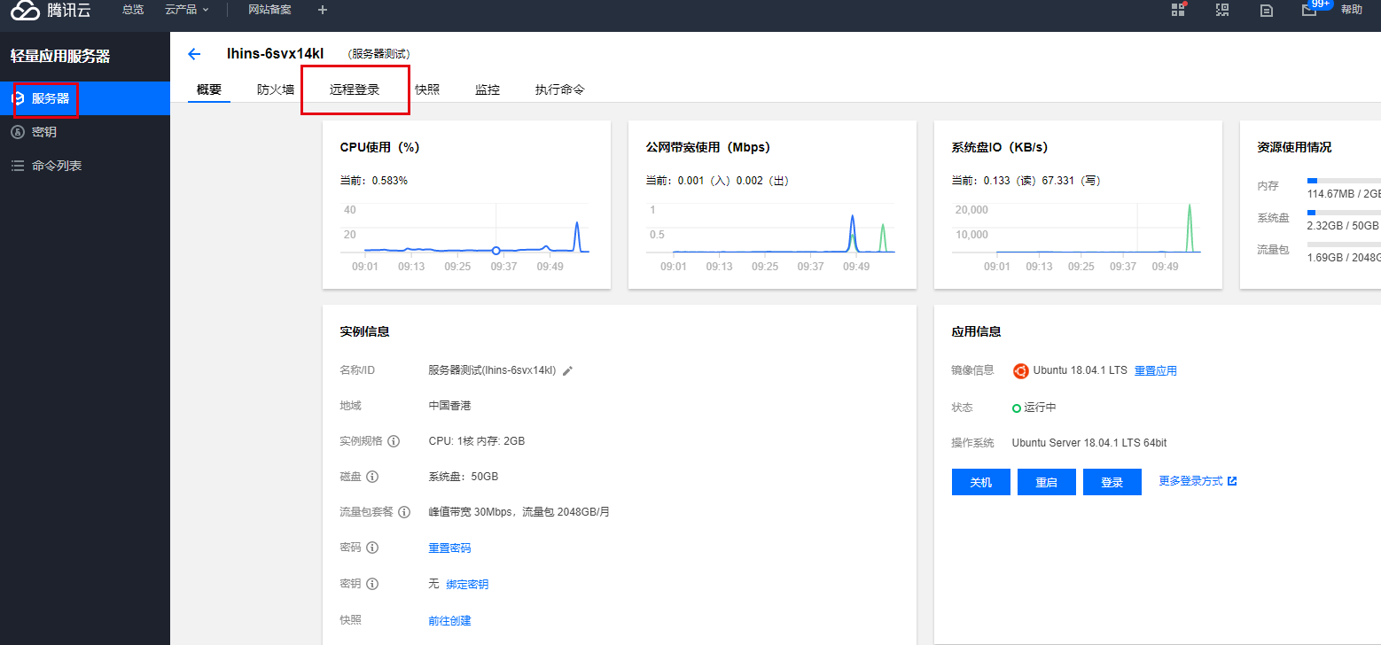Screen dimensions: 1381x645
Task: Click the 登录 login button
Action: (x=1112, y=482)
